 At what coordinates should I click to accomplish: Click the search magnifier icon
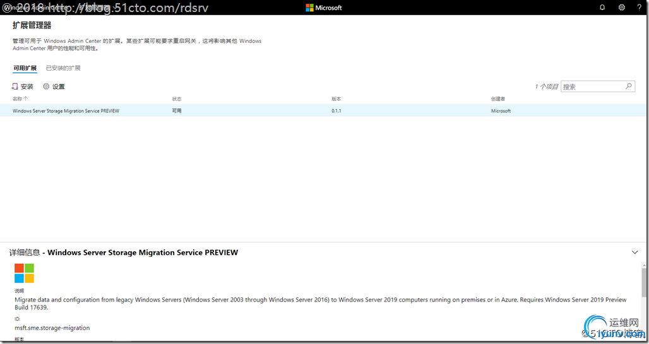click(x=628, y=86)
